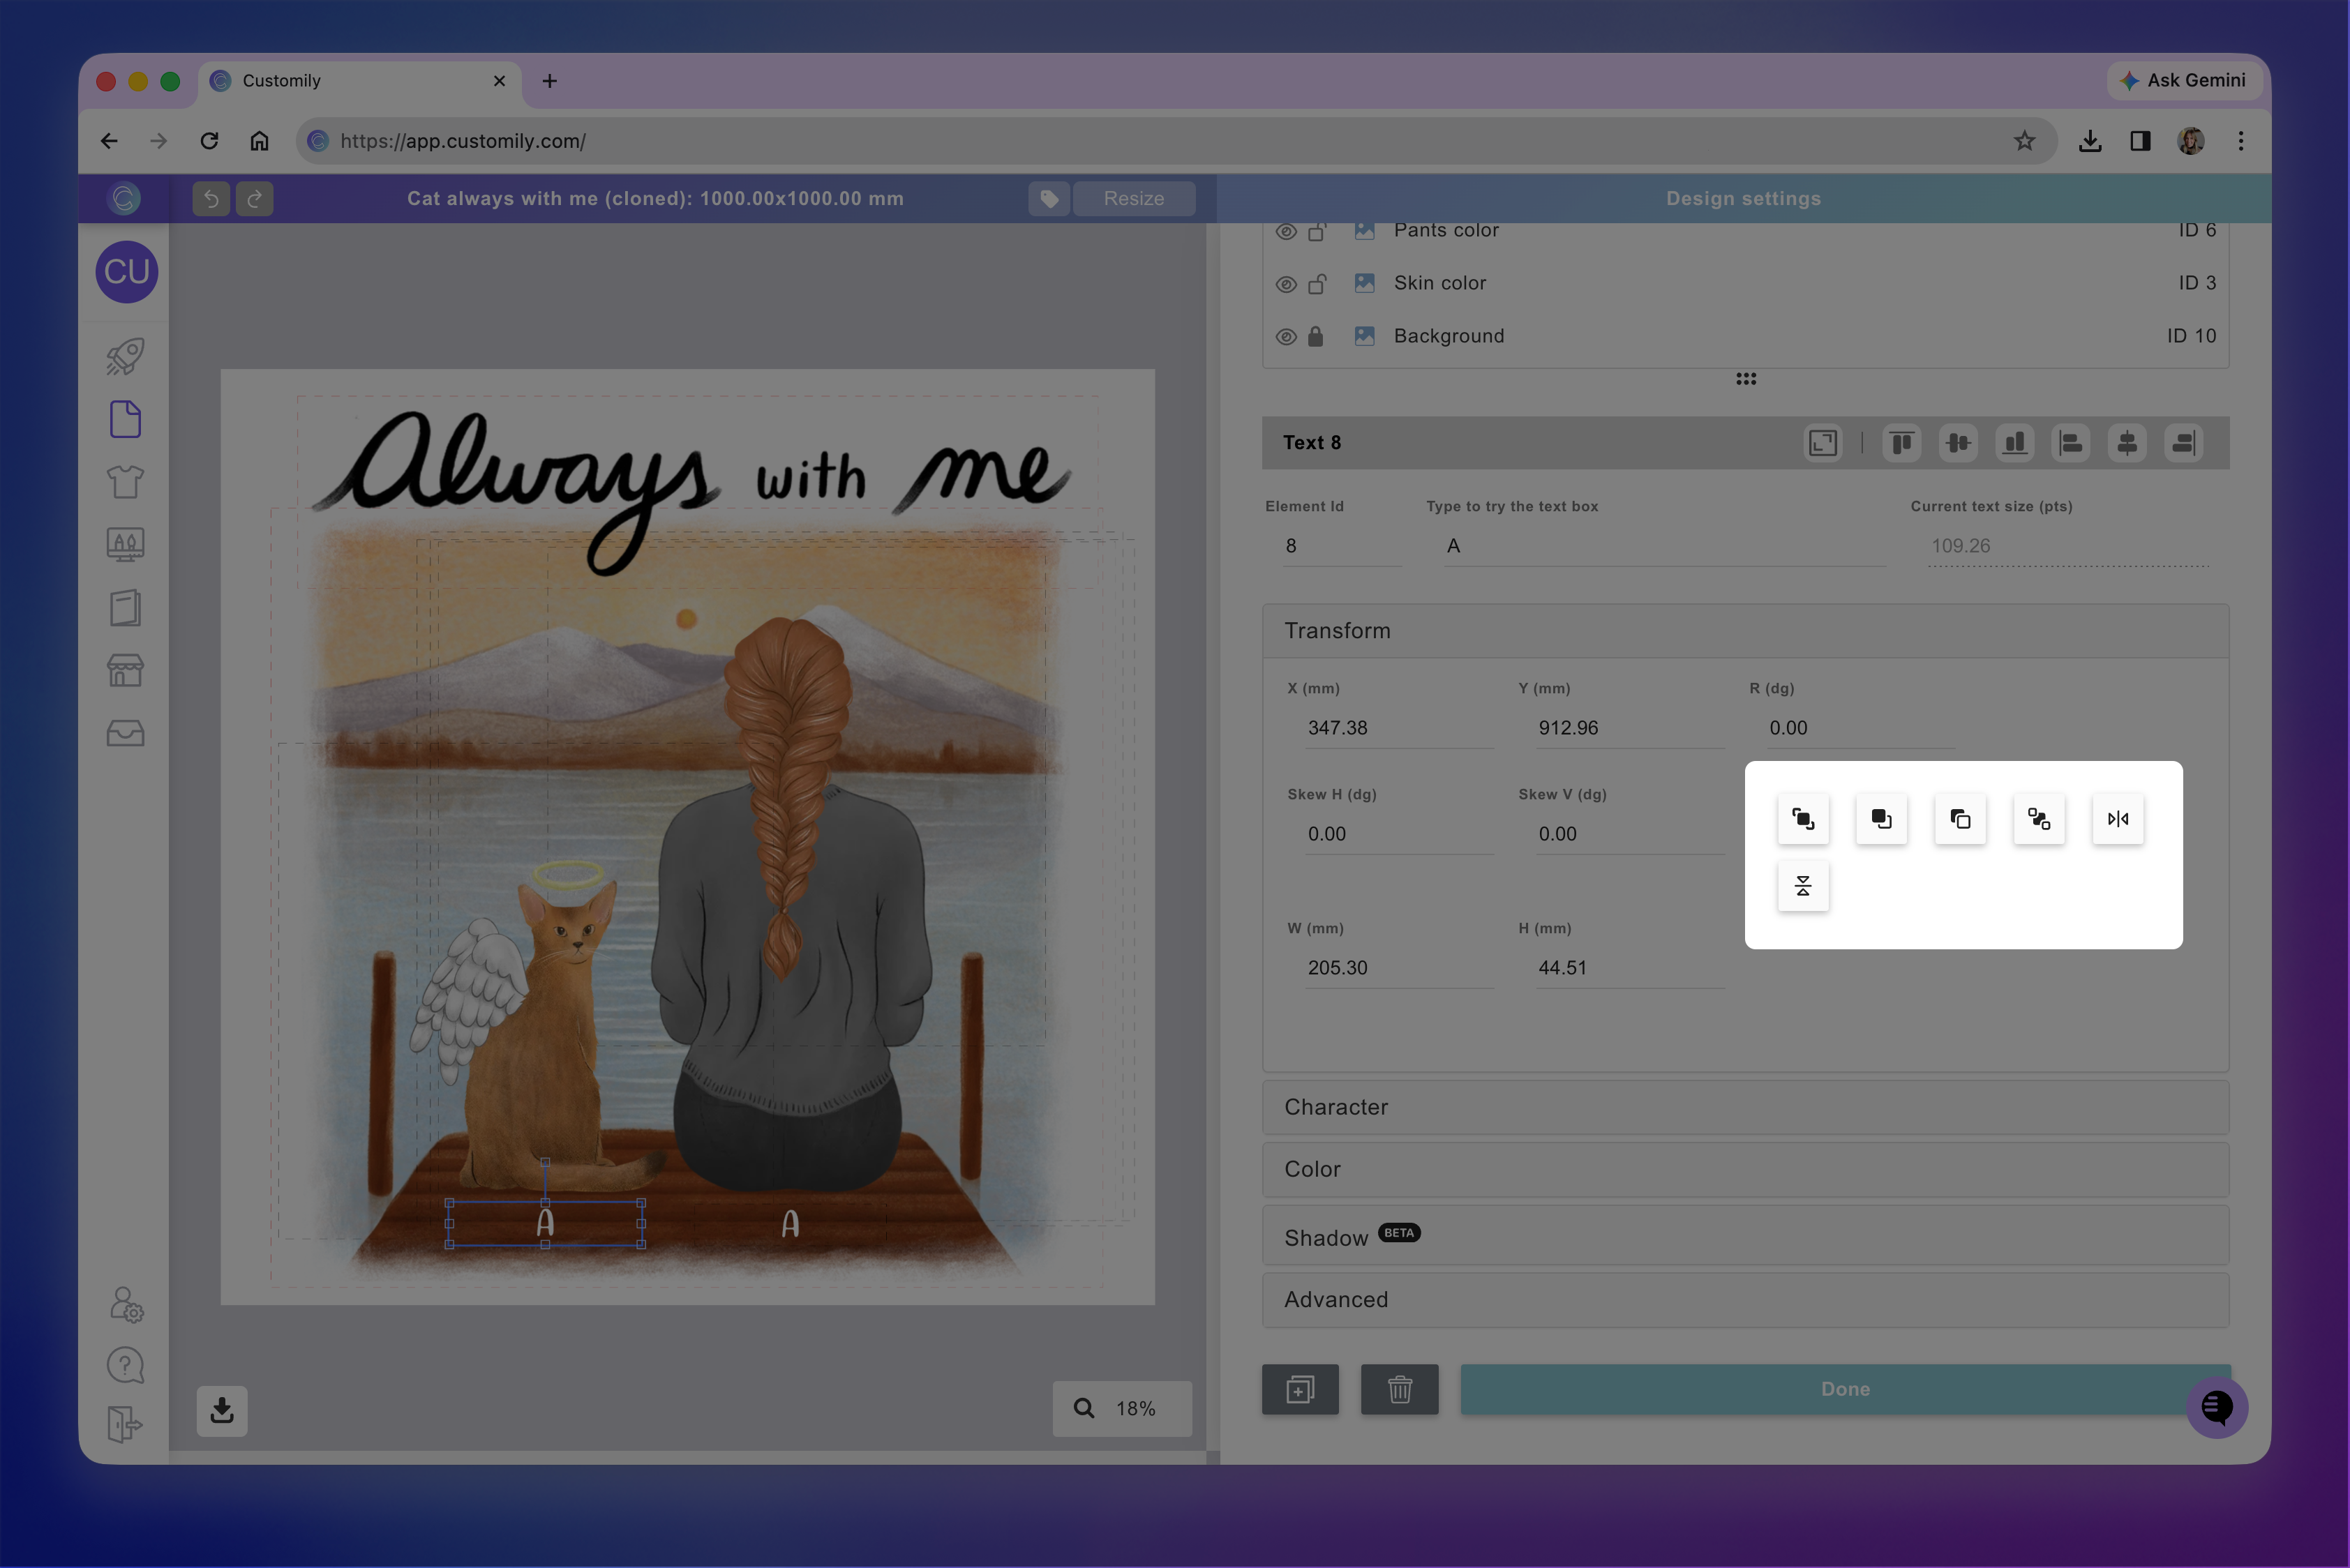Click the panel drag handle dots

tap(1746, 379)
